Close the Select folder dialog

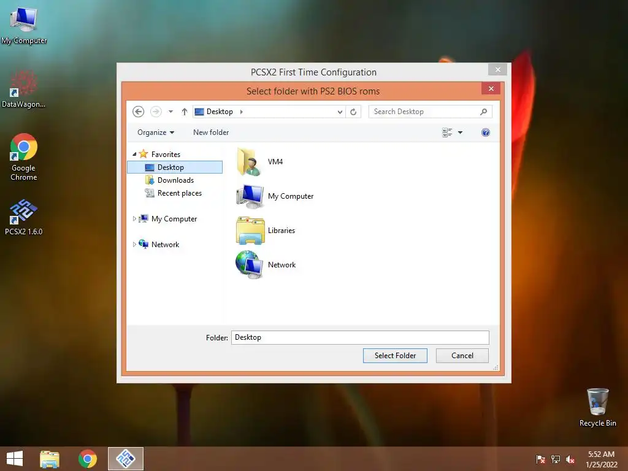pos(491,88)
